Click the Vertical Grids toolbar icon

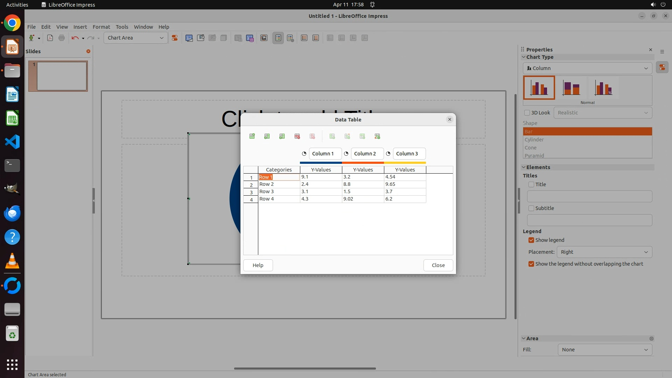click(x=316, y=38)
